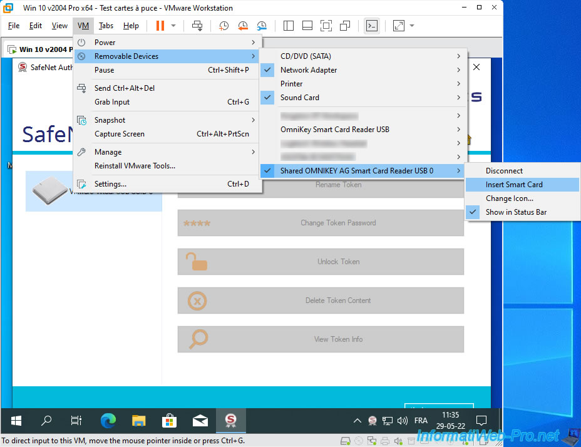Expand the CD/DVD (SATA) submenu

(x=362, y=56)
